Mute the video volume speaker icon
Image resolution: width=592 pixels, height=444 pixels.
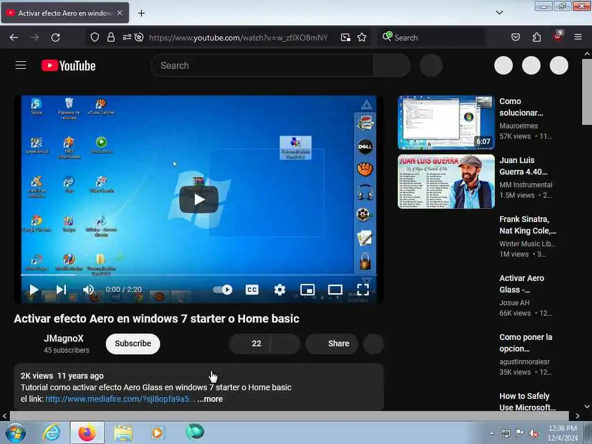click(88, 290)
